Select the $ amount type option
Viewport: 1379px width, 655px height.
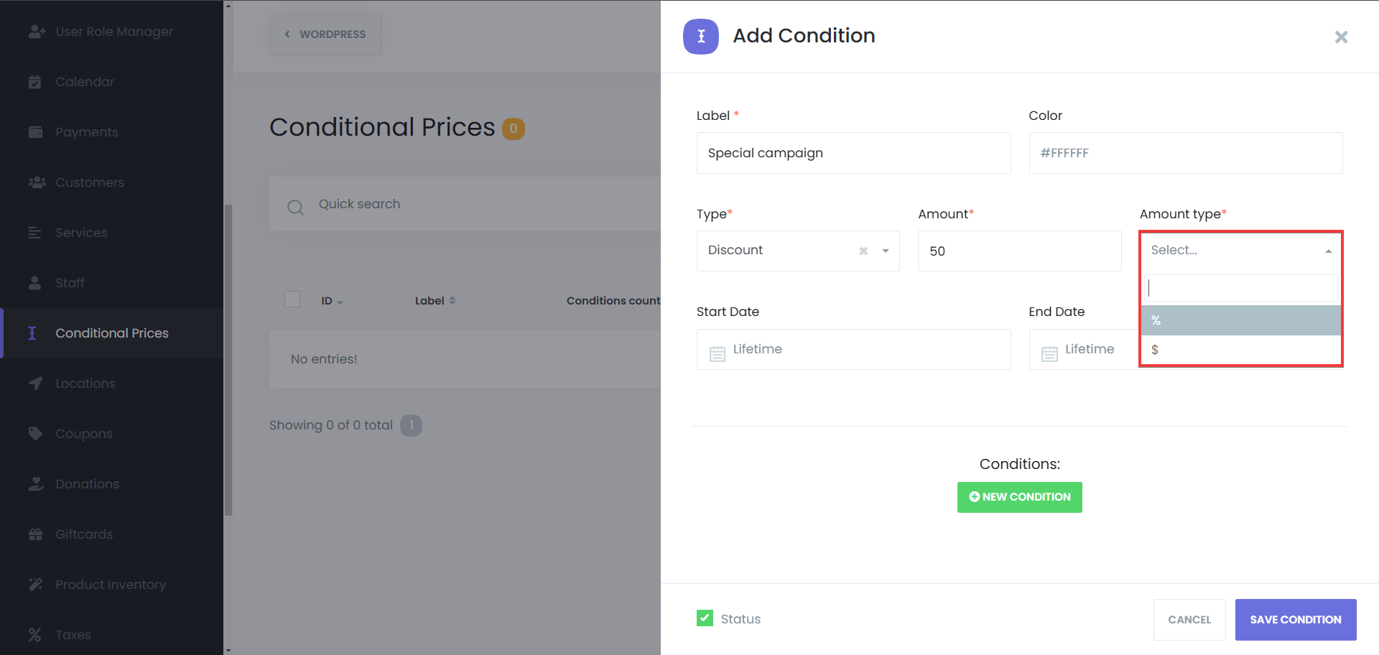[x=1240, y=350]
